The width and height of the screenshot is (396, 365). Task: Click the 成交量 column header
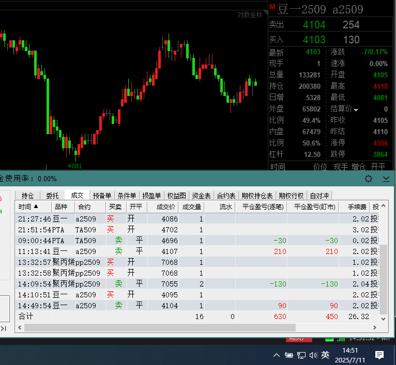[x=191, y=207]
